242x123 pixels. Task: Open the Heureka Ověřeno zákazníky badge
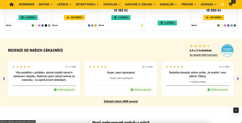tap(227, 51)
